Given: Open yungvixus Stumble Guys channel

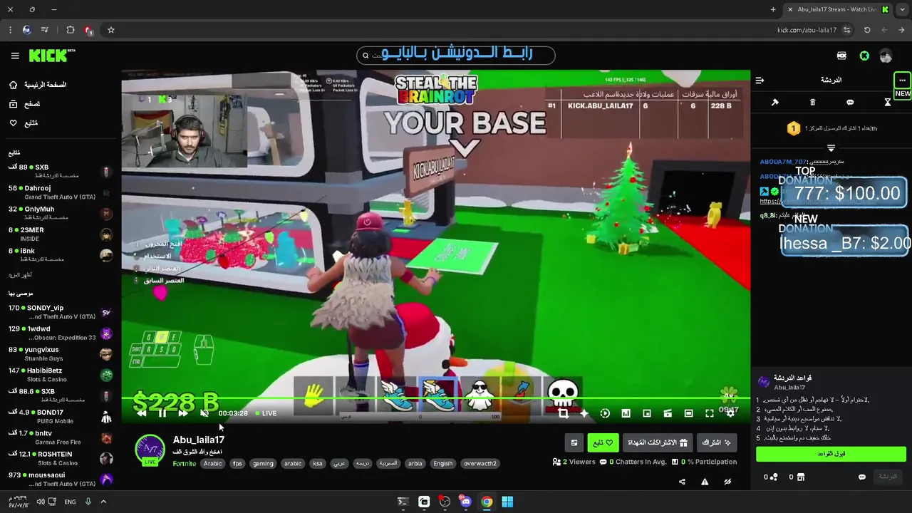Looking at the screenshot, I should pos(60,353).
